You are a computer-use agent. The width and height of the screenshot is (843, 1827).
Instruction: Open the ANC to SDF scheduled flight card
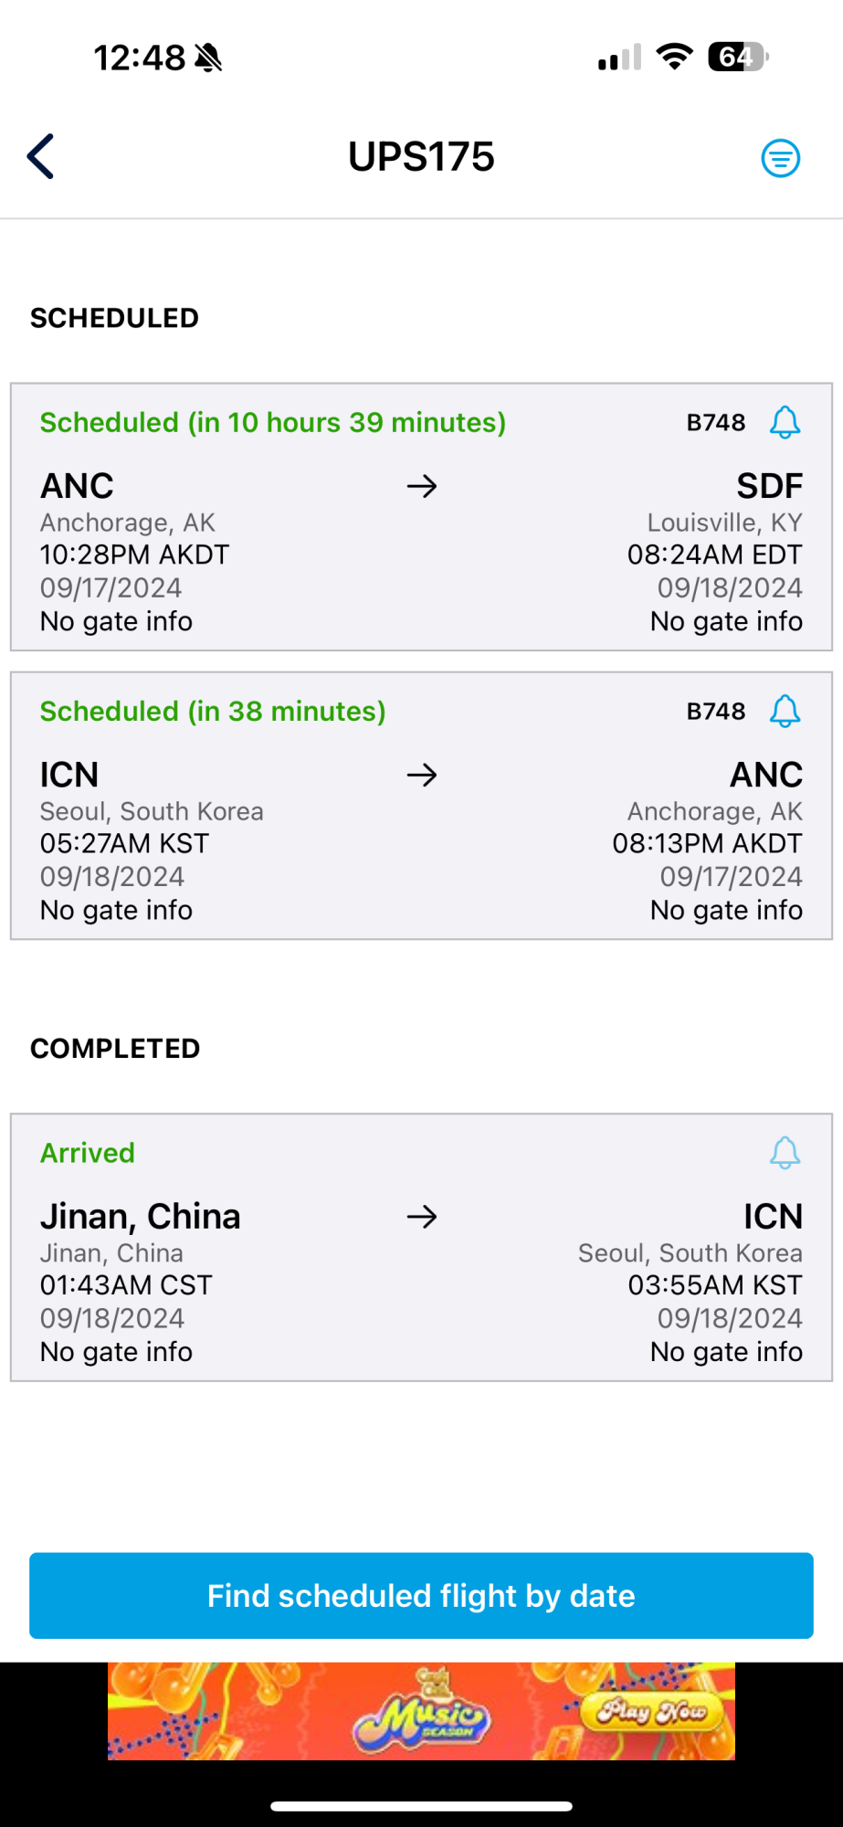click(421, 517)
